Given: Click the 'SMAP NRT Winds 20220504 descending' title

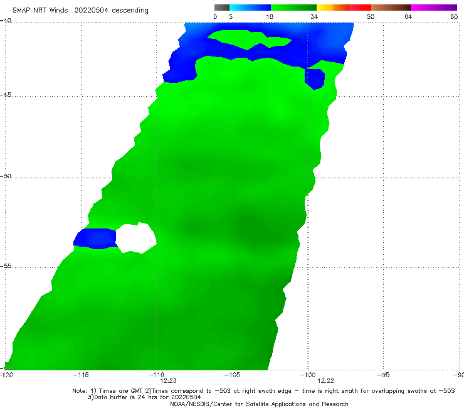Looking at the screenshot, I should (x=80, y=11).
